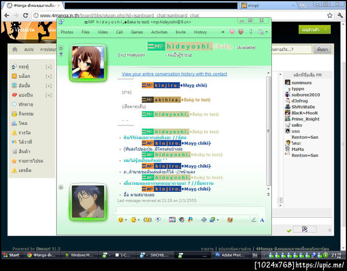Open สินค้า sidebar entry

click(24, 151)
